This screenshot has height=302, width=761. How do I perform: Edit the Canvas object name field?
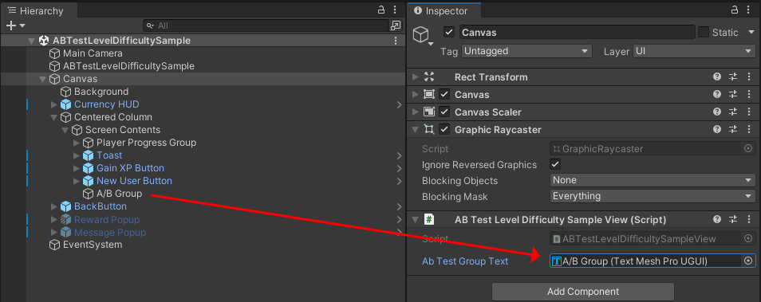click(577, 33)
